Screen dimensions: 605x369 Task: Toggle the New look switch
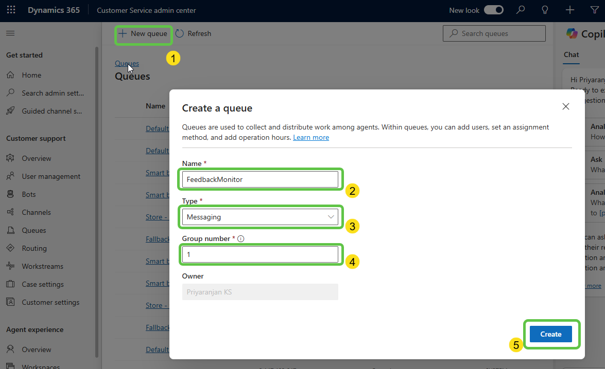[x=493, y=10]
